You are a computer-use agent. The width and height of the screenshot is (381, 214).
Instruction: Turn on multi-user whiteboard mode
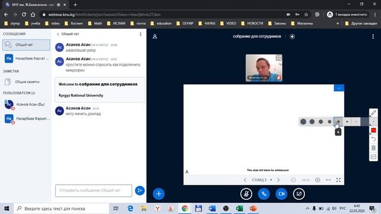[373, 157]
